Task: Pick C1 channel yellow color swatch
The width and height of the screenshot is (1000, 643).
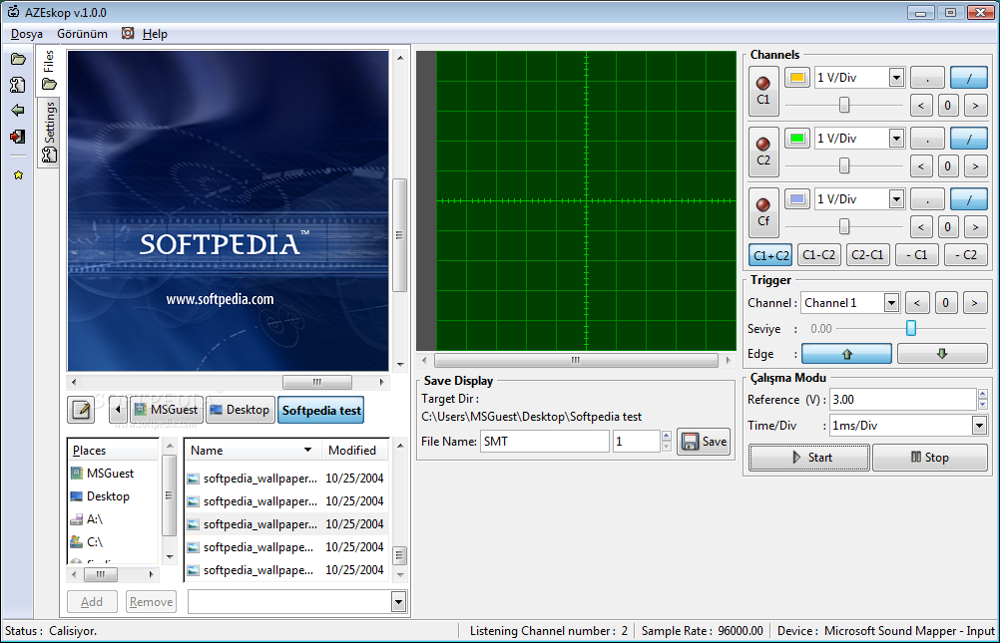Action: point(797,78)
